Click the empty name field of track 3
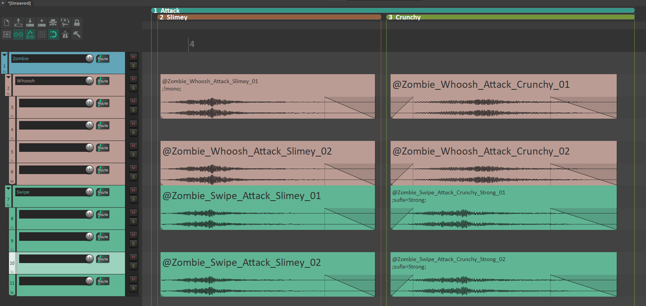The height and width of the screenshot is (306, 646). coord(52,103)
